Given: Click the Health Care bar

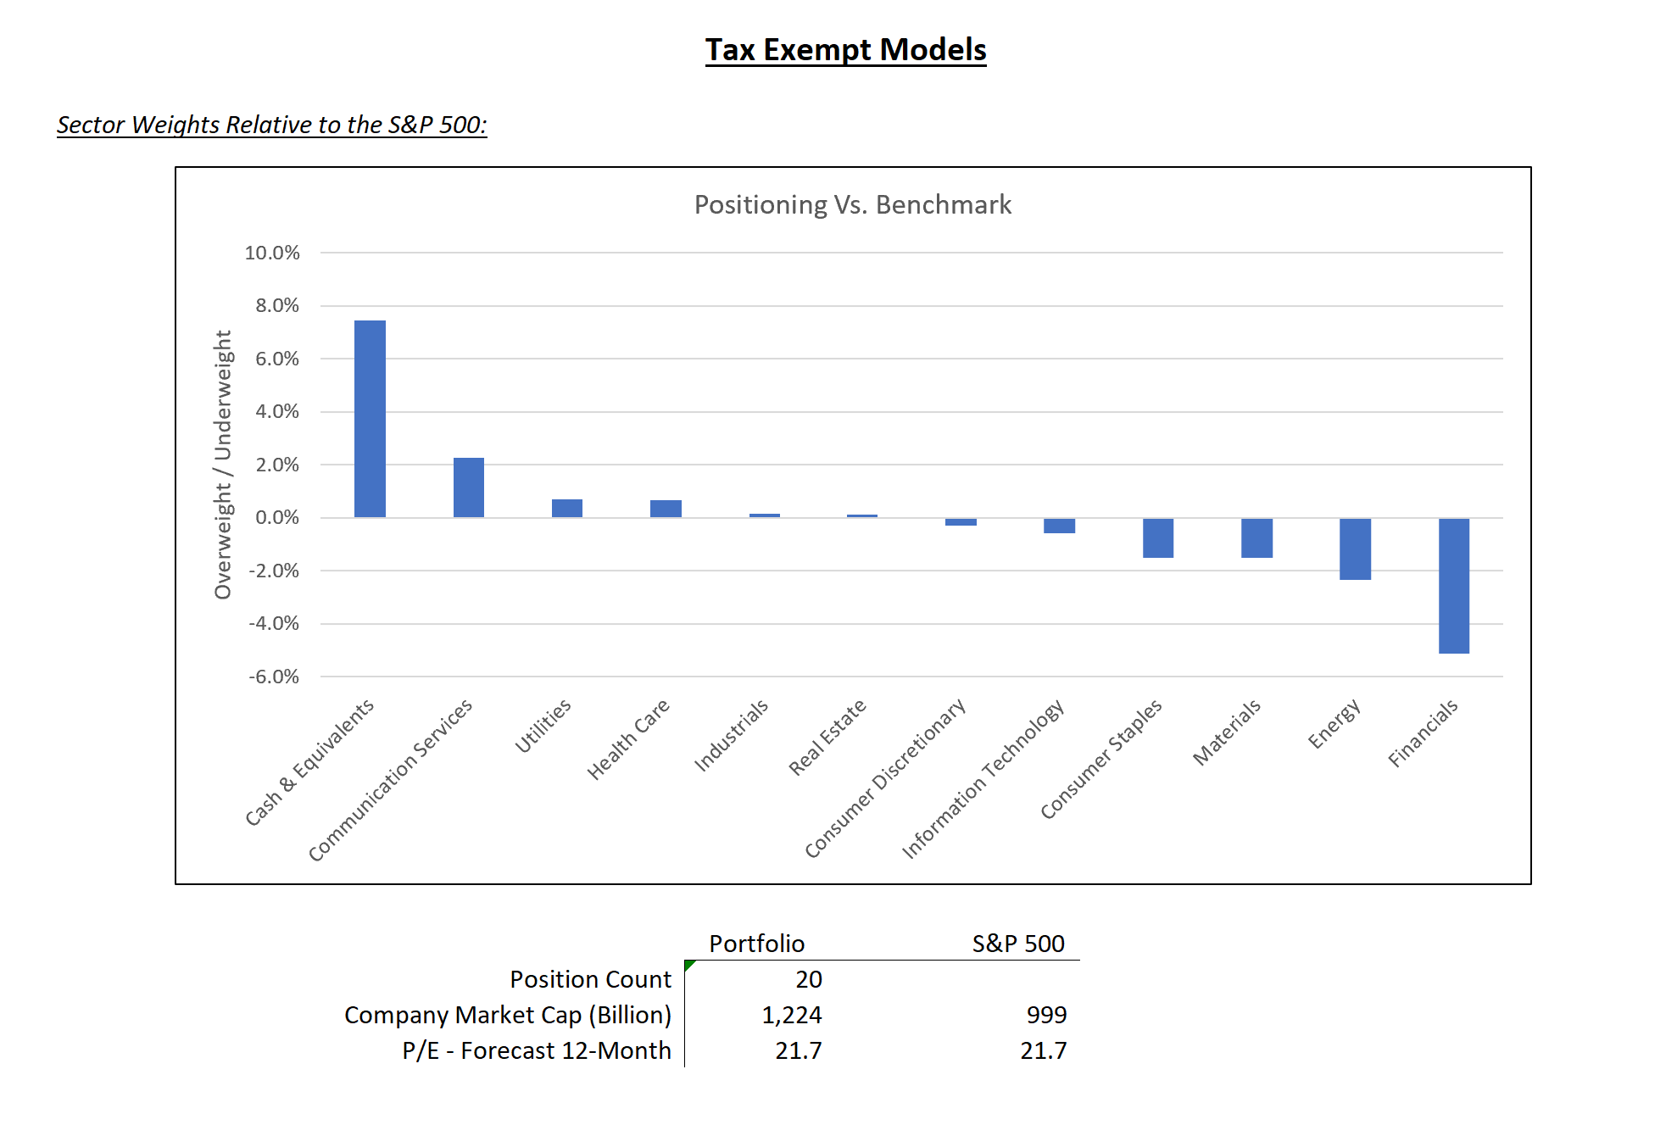Looking at the screenshot, I should [666, 509].
